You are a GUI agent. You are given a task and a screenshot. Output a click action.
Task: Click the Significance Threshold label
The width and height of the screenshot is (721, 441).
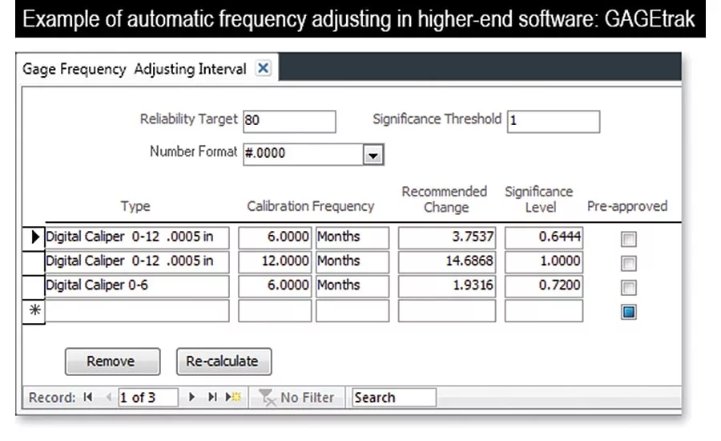(x=437, y=119)
